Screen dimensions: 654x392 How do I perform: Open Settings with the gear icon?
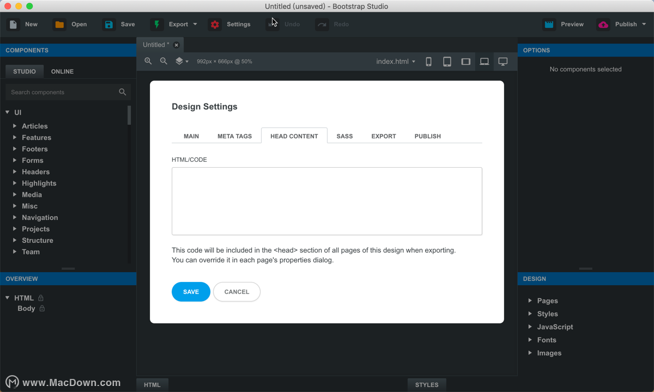(x=214, y=24)
